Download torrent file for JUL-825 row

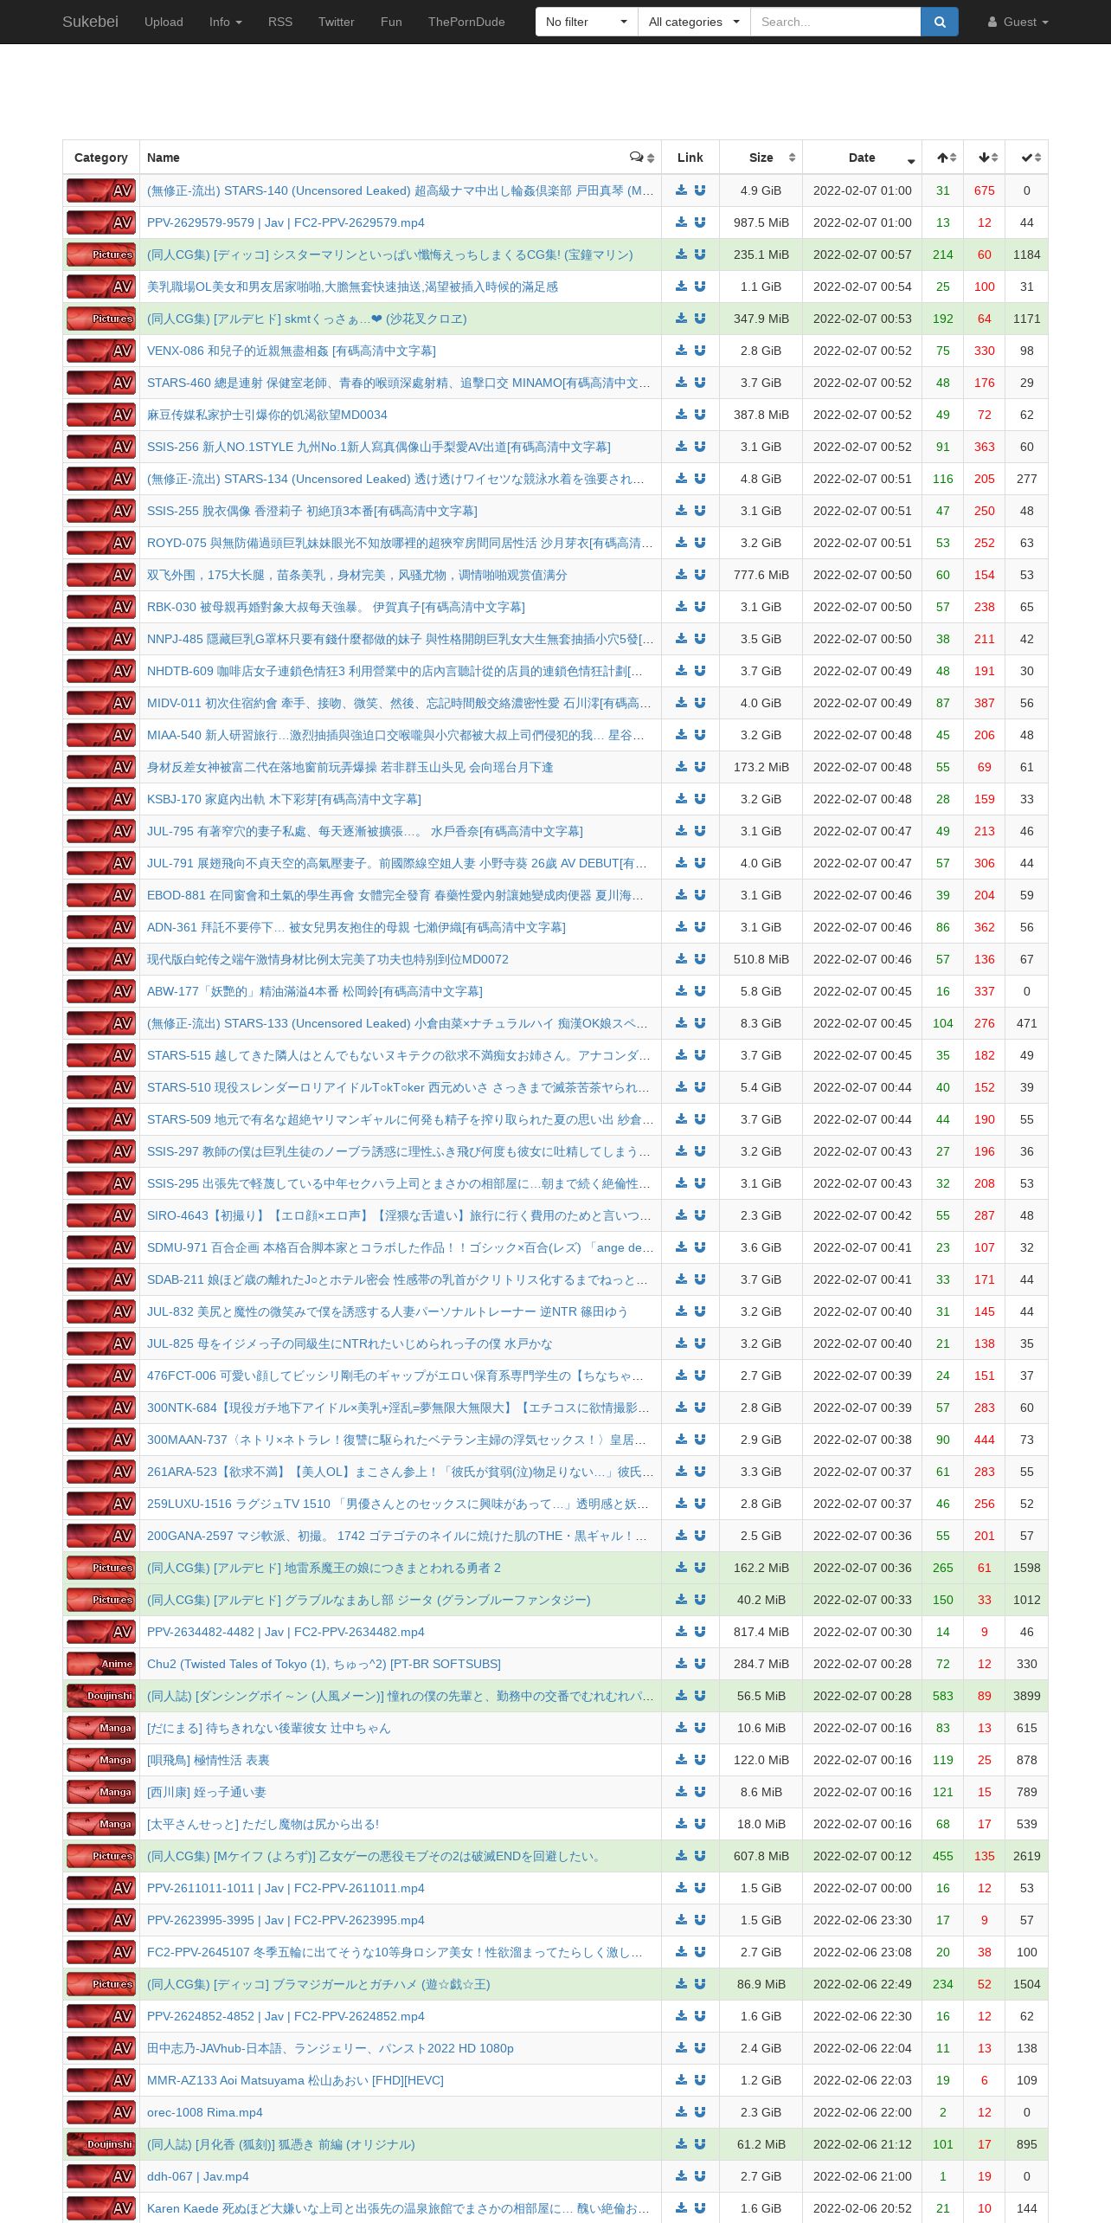[x=682, y=1343]
